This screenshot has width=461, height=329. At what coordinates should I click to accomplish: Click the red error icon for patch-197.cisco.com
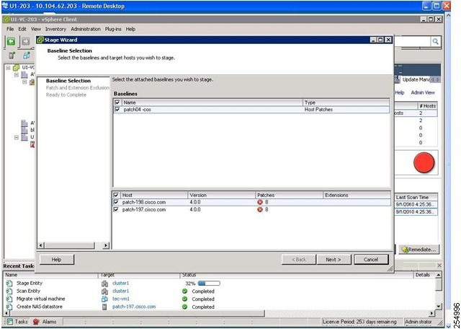[259, 210]
